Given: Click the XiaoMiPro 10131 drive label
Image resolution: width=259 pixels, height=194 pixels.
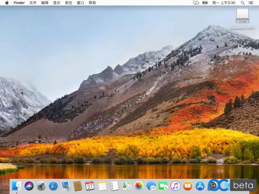Looking at the screenshot, I should [x=242, y=28].
